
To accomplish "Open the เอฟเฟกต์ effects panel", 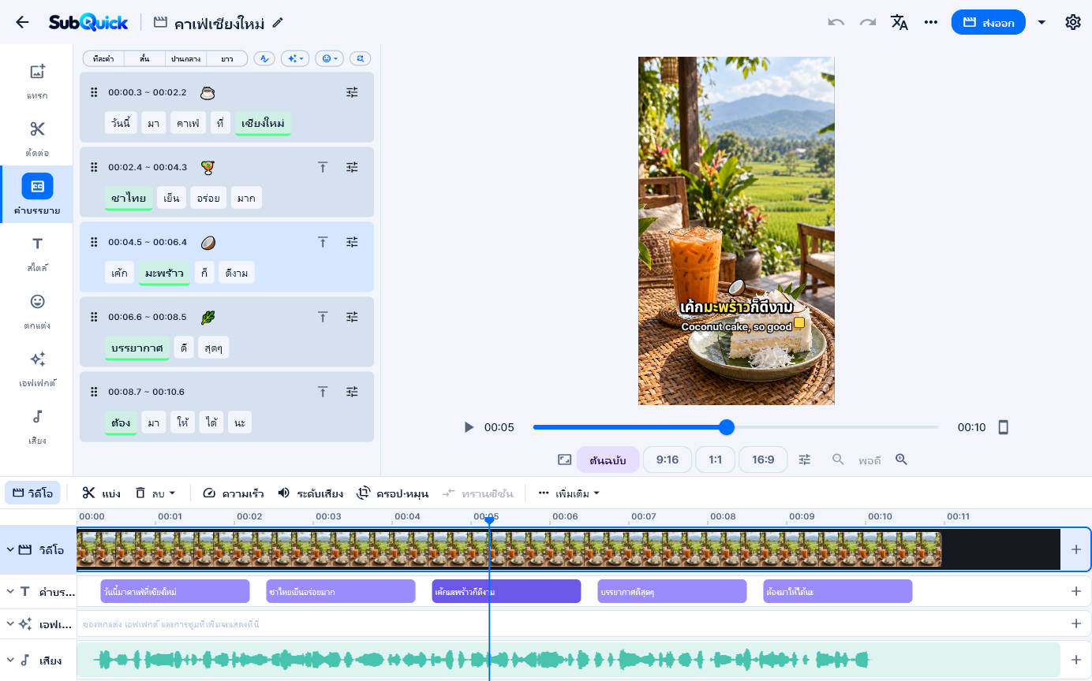I will tap(37, 369).
